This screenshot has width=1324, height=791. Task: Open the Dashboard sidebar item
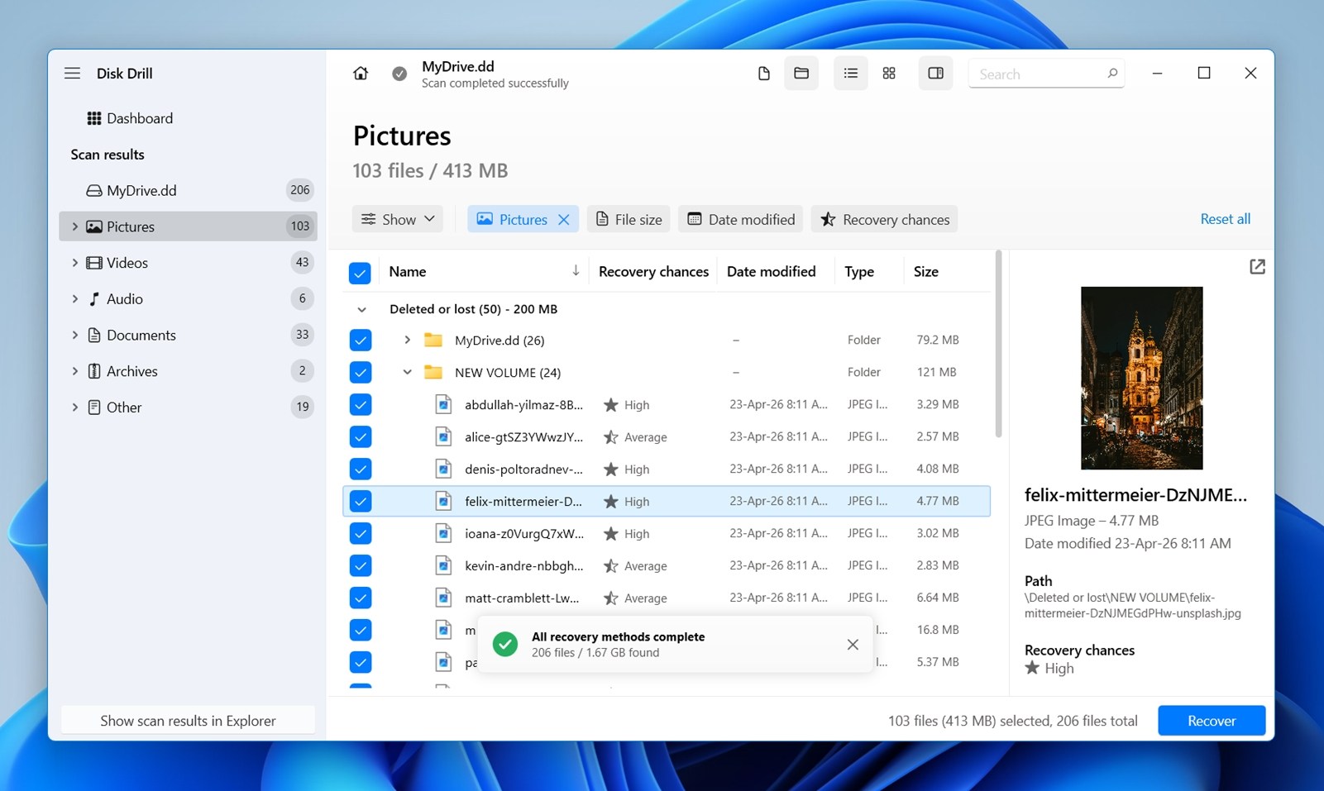188,118
